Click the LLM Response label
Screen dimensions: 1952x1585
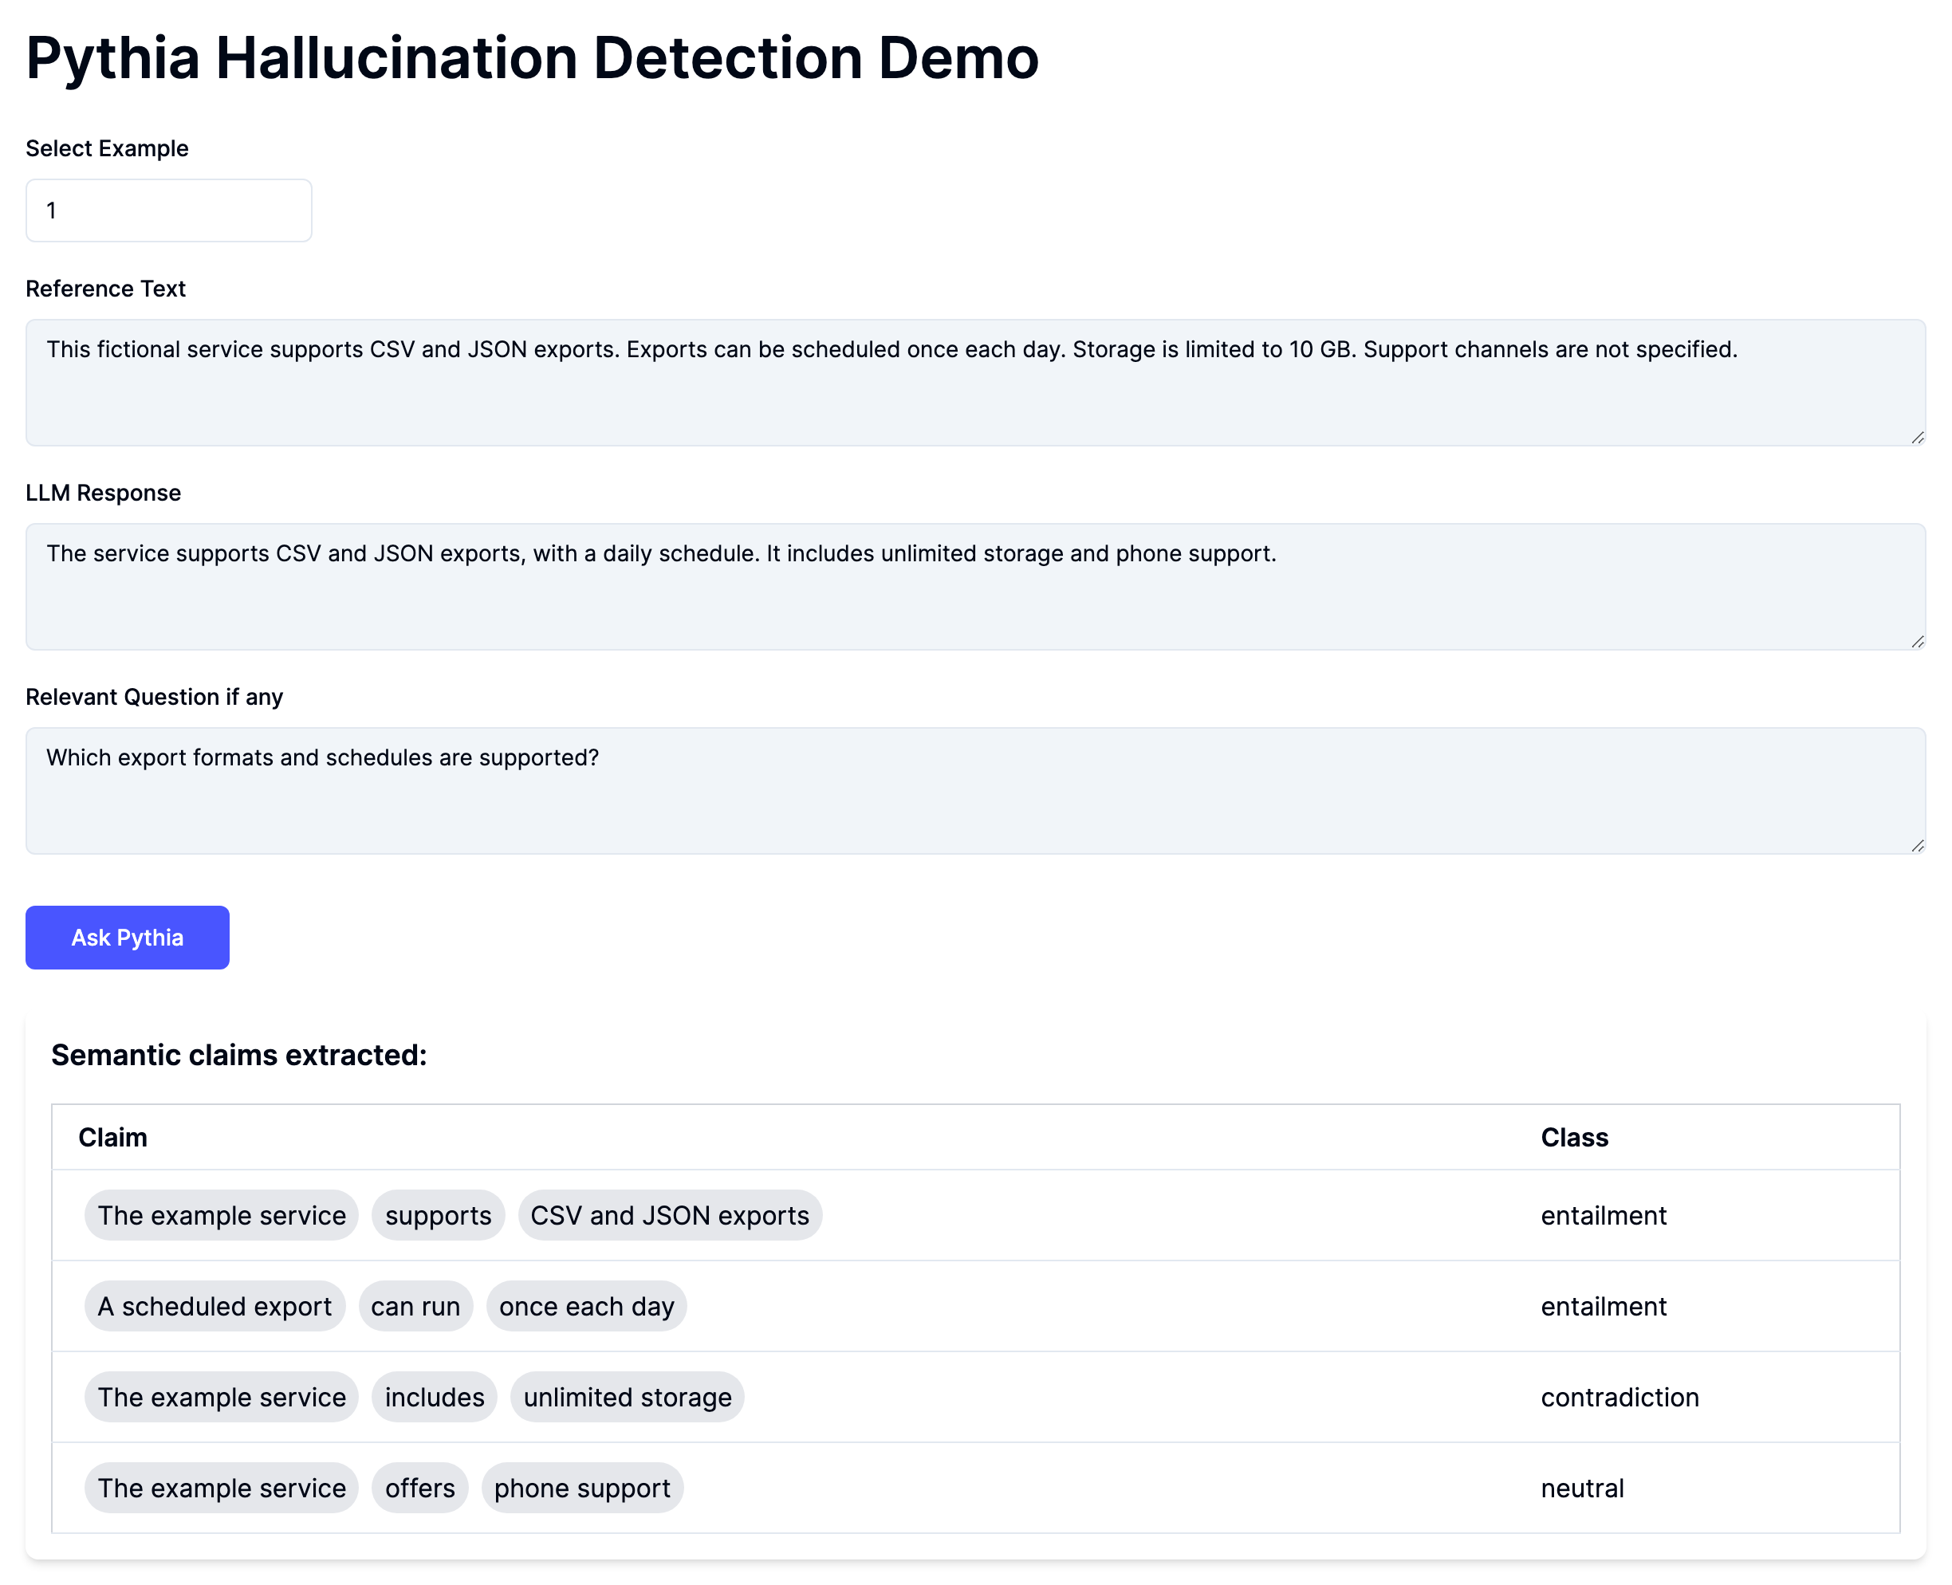pyautogui.click(x=103, y=493)
